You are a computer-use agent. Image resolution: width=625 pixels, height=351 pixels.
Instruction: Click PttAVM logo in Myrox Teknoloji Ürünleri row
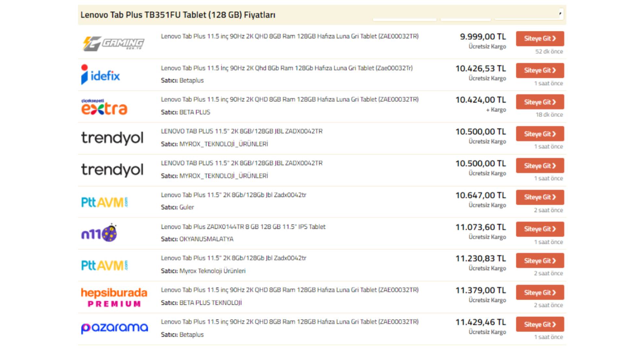pos(104,265)
